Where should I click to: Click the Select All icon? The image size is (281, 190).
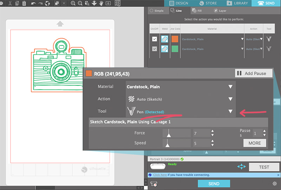57,3
